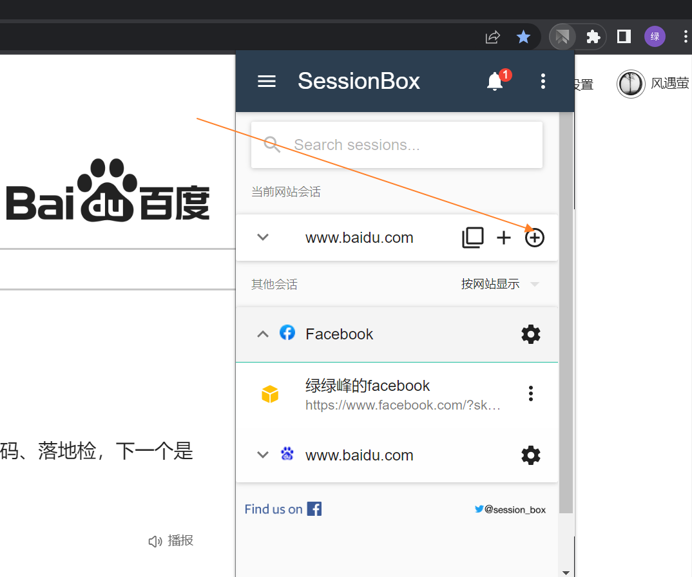Click the www.baidu.com label in current sessions
This screenshot has width=692, height=577.
click(x=360, y=238)
